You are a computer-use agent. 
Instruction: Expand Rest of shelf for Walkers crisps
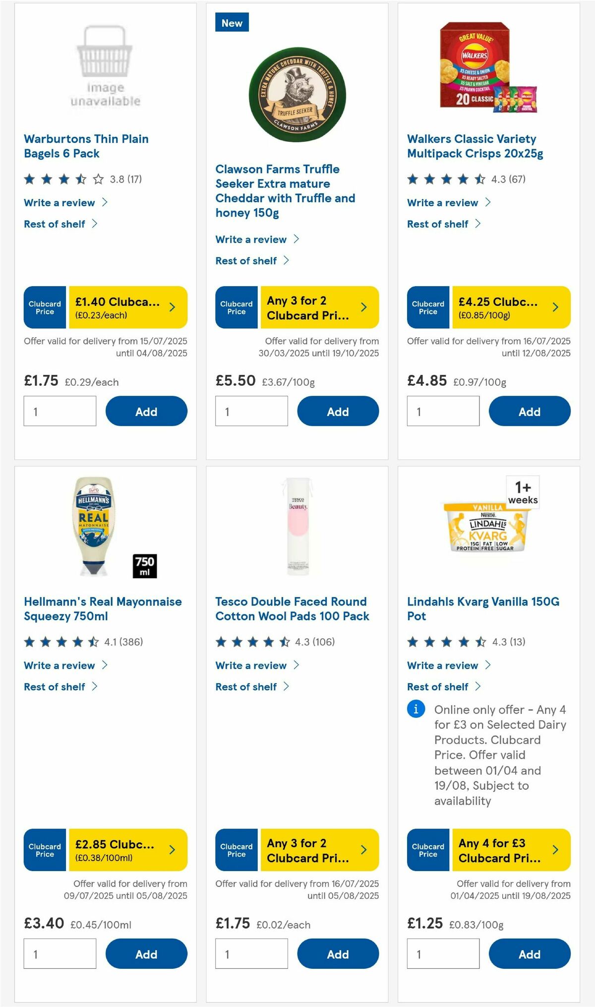click(x=438, y=224)
